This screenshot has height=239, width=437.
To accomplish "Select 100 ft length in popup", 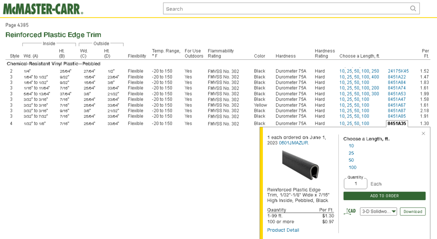I will tap(353, 168).
